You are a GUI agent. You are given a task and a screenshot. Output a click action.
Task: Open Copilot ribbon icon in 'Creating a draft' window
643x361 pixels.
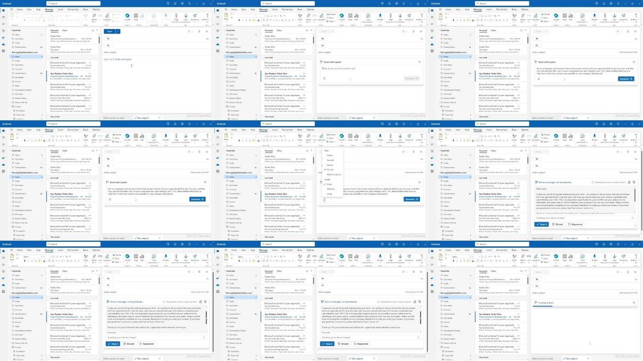click(x=556, y=257)
